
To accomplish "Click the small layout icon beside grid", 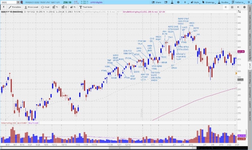I will 238,7.
